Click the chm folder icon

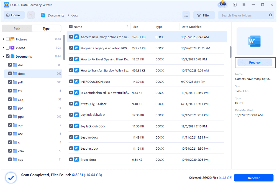click(x=15, y=151)
